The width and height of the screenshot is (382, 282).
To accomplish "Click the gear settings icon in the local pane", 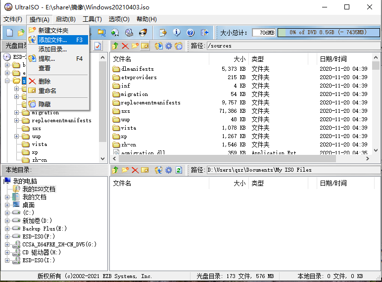I will click(169, 170).
